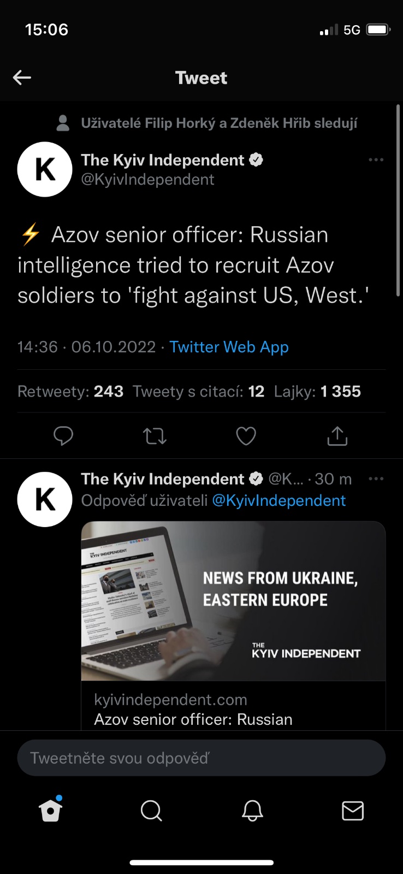
Task: Like the tweet with heart icon
Action: 246,436
